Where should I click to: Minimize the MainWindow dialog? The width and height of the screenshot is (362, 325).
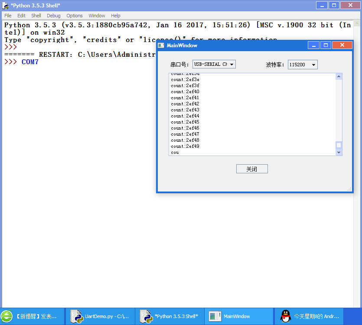click(x=314, y=45)
